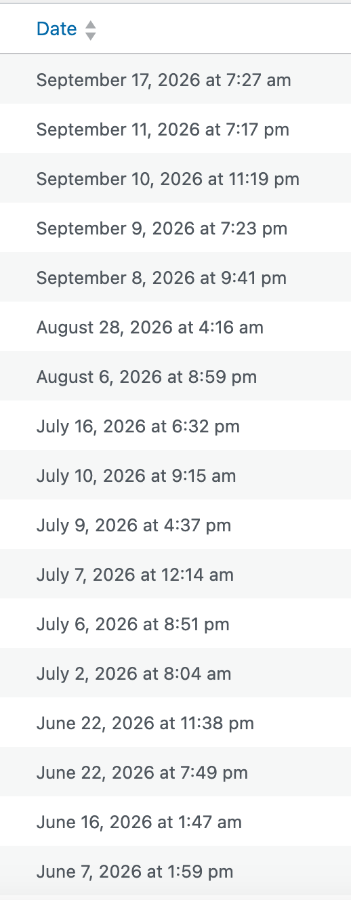The image size is (351, 900).
Task: Click the sort arrows icon beside Date
Action: 90,30
